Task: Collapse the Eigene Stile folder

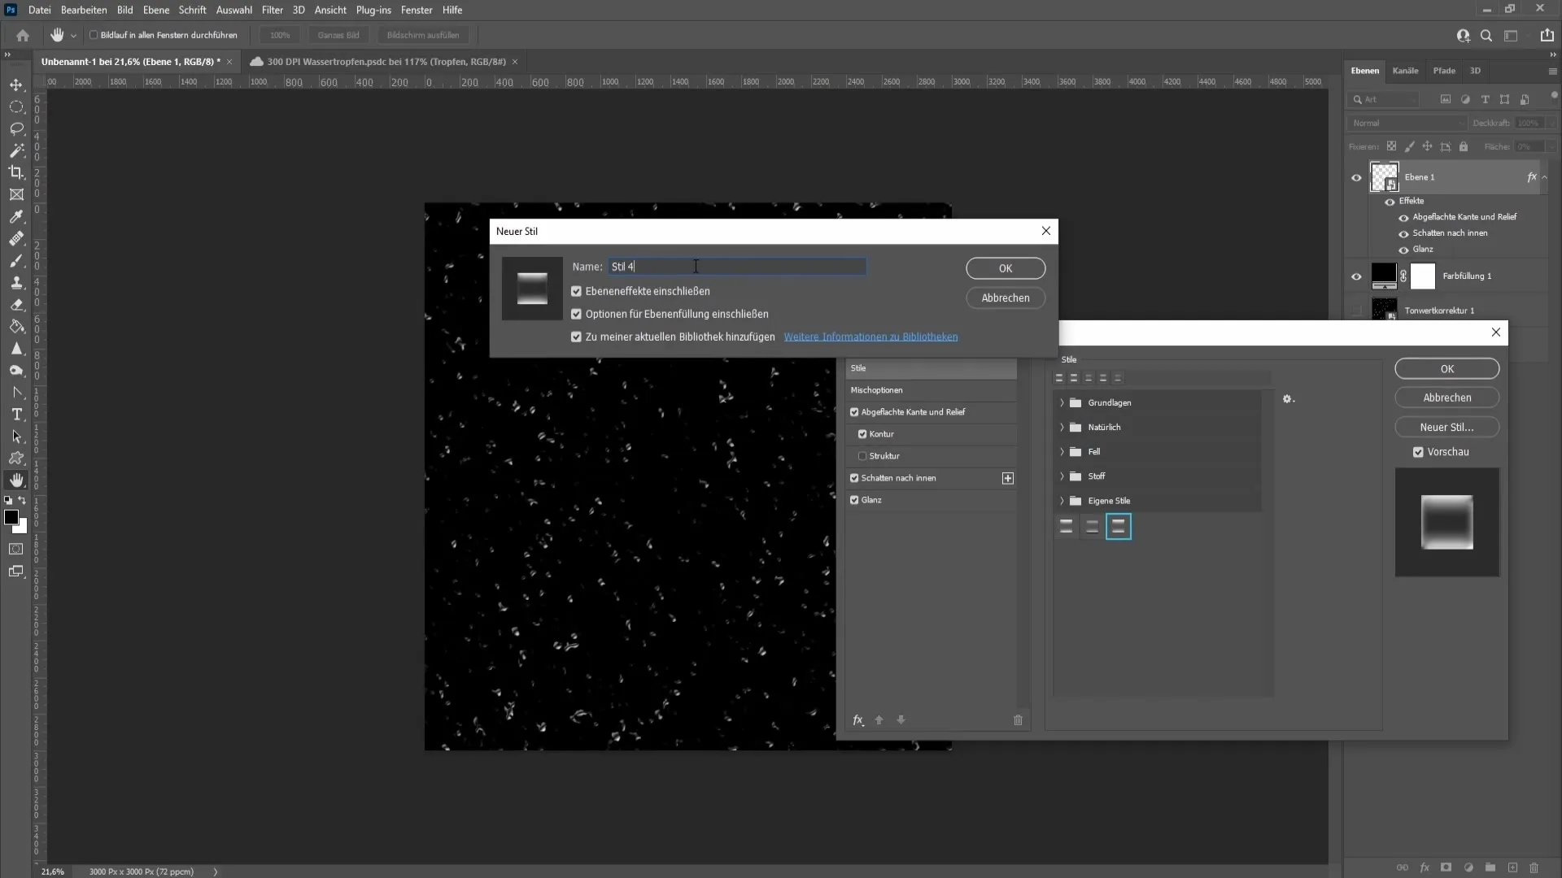Action: [x=1062, y=501]
